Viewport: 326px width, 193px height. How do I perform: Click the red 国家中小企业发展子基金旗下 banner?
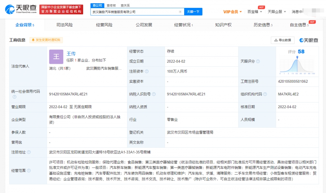click(x=61, y=9)
